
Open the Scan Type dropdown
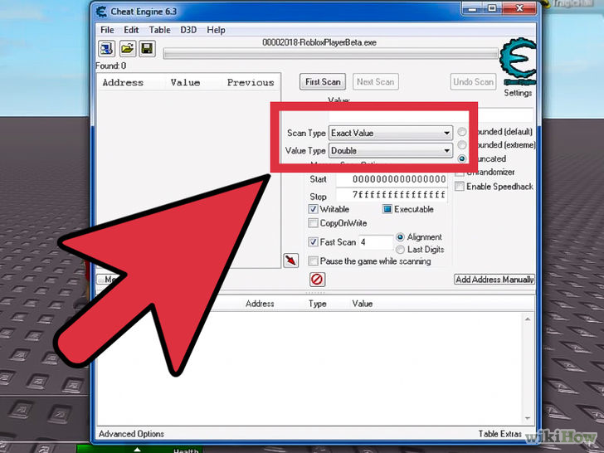coord(391,133)
